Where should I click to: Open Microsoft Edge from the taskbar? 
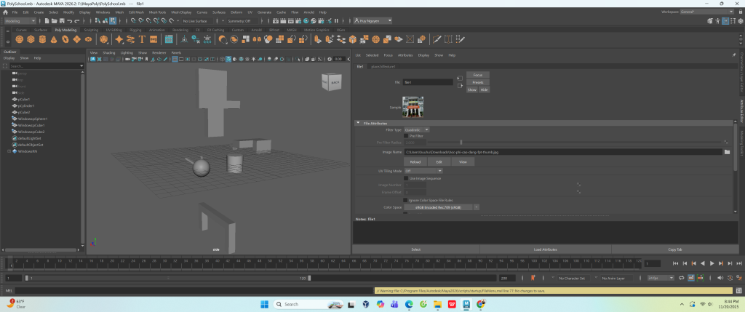[407, 304]
